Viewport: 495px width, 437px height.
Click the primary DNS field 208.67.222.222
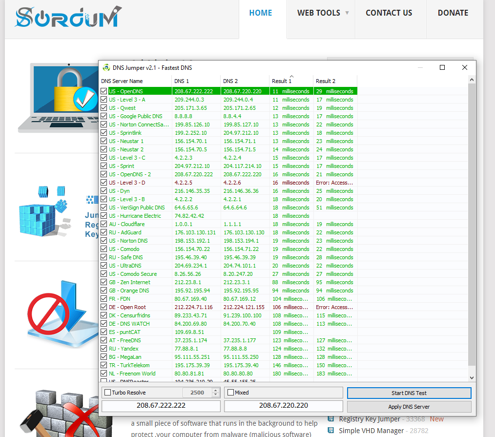click(x=161, y=406)
